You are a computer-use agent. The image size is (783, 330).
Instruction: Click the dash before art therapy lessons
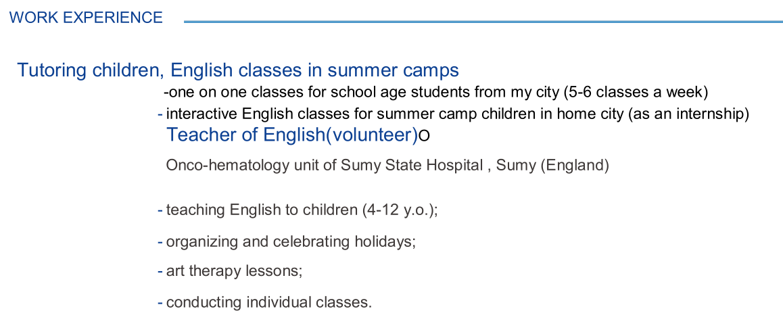pyautogui.click(x=160, y=272)
